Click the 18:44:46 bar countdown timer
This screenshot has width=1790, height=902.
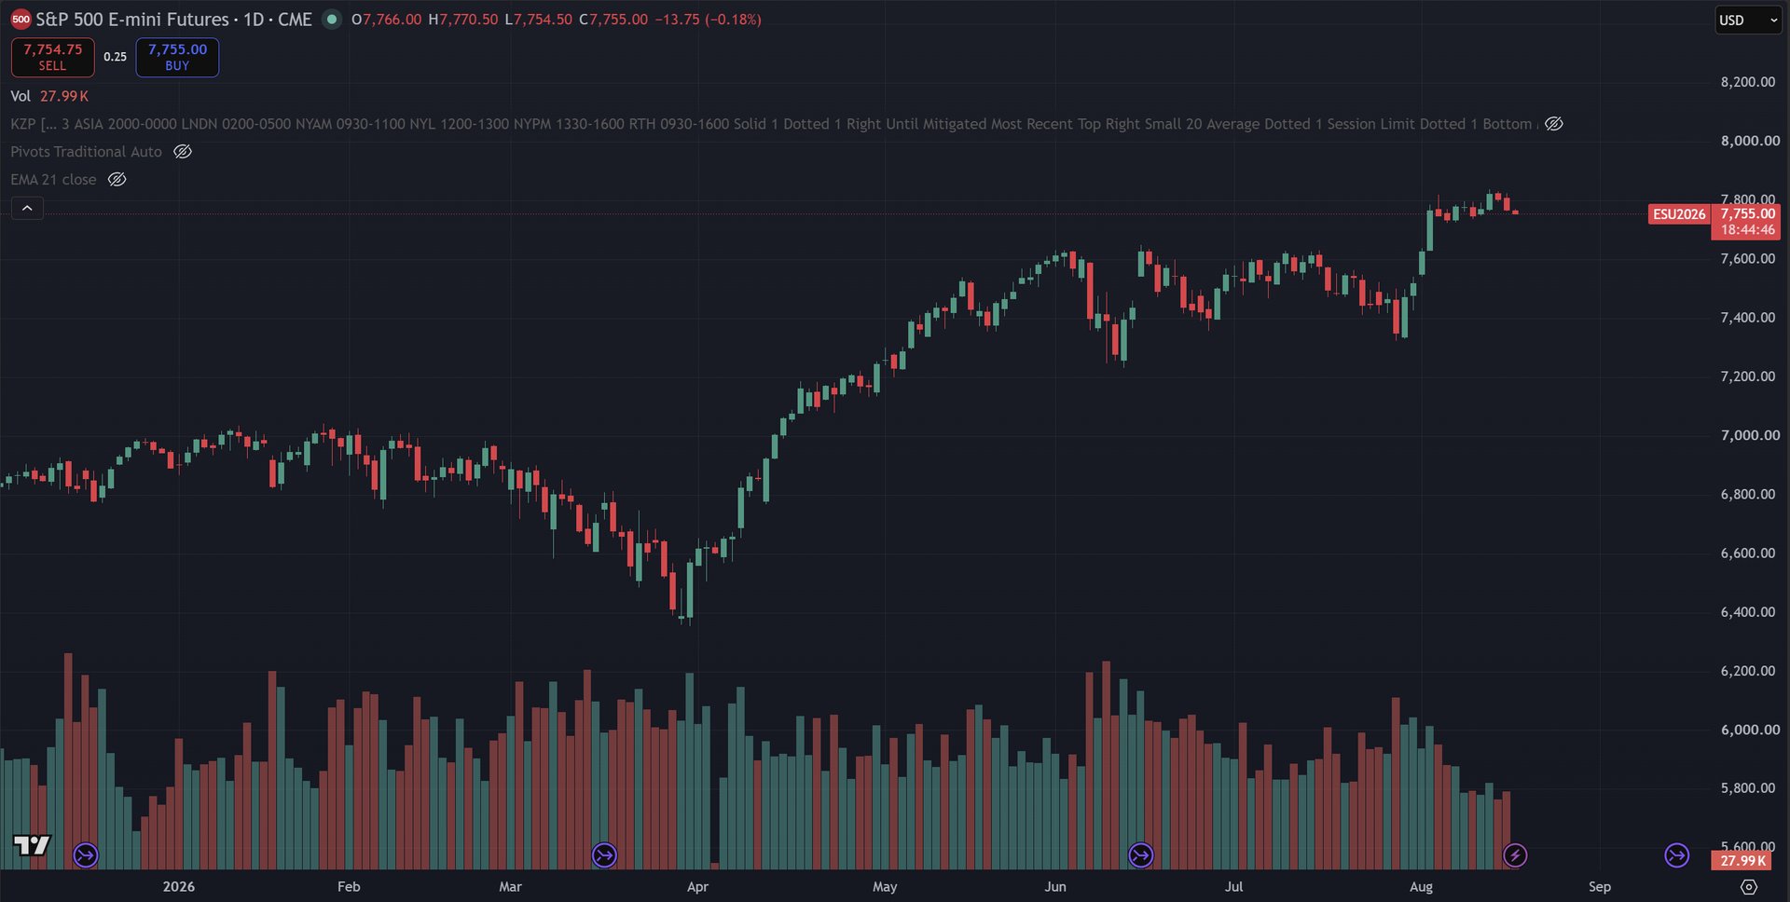pyautogui.click(x=1747, y=230)
